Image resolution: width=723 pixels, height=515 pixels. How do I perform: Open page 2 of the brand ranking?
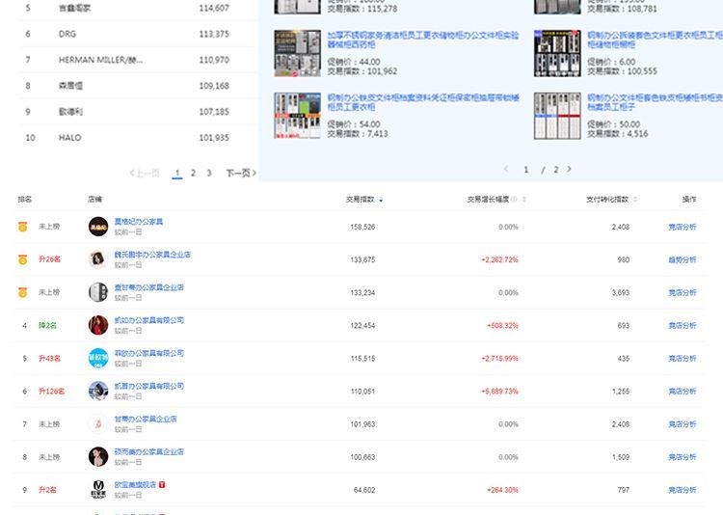tap(193, 174)
